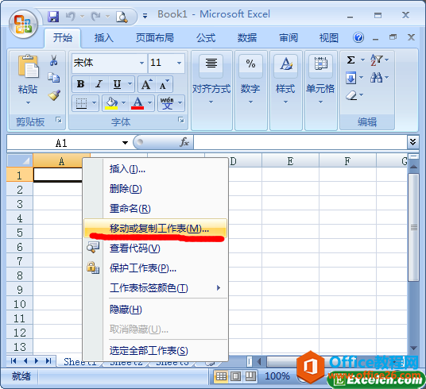Click the Office button logo
Image resolution: width=426 pixels, height=389 pixels.
tap(23, 24)
